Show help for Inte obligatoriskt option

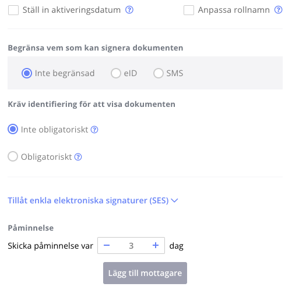click(94, 130)
